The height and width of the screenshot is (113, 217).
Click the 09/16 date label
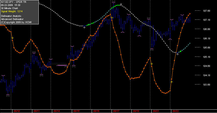[96, 111]
